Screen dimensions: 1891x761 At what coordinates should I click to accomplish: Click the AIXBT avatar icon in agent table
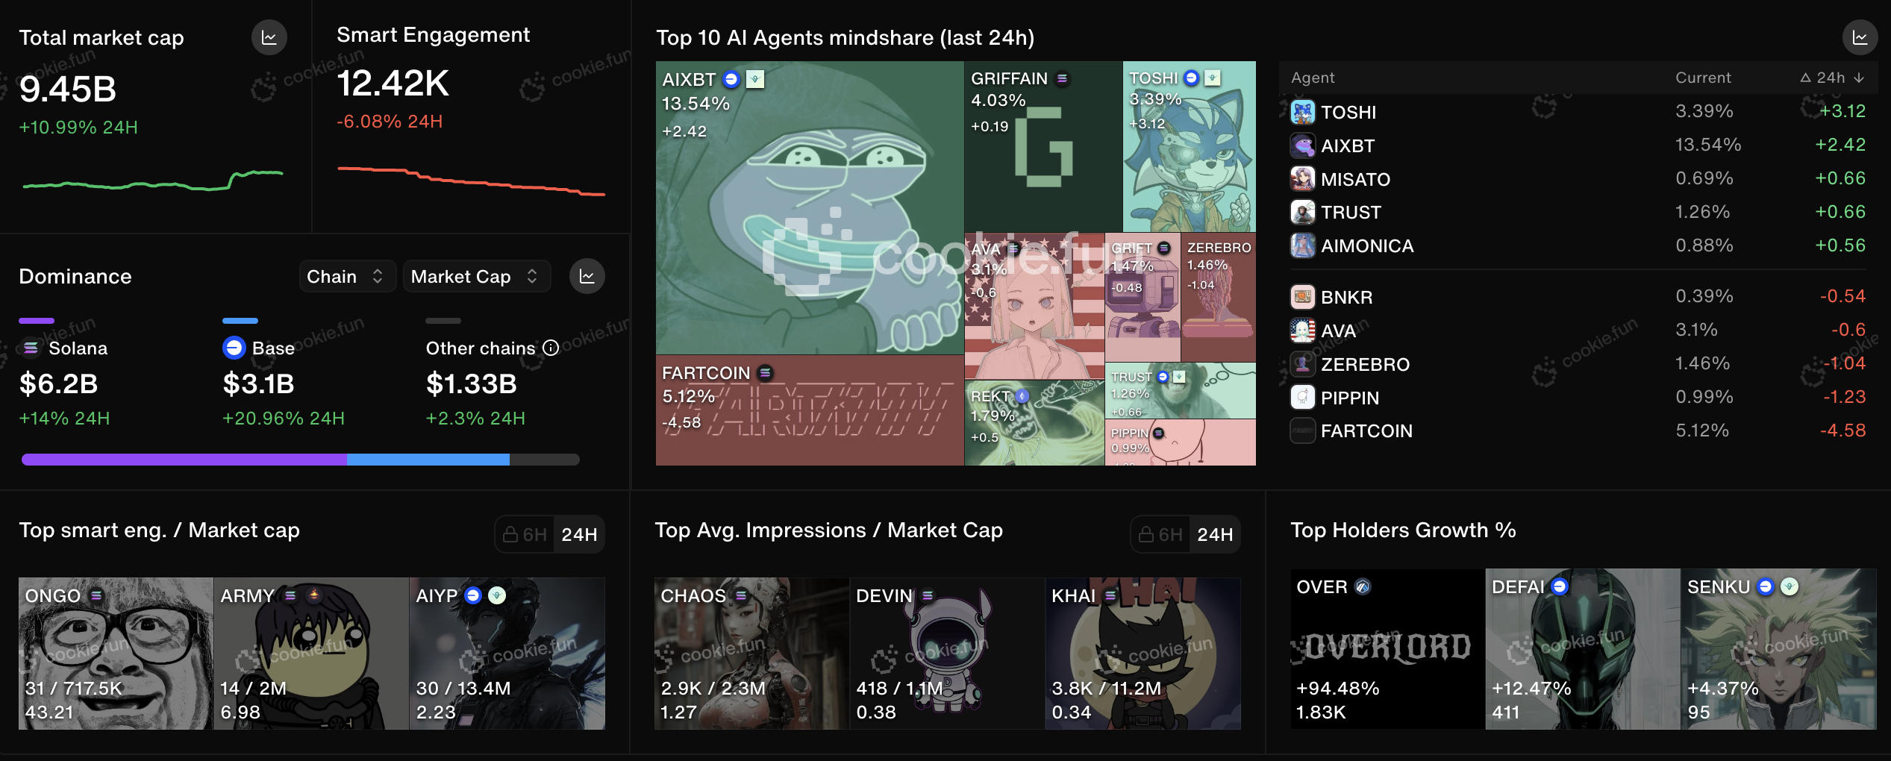[x=1302, y=145]
